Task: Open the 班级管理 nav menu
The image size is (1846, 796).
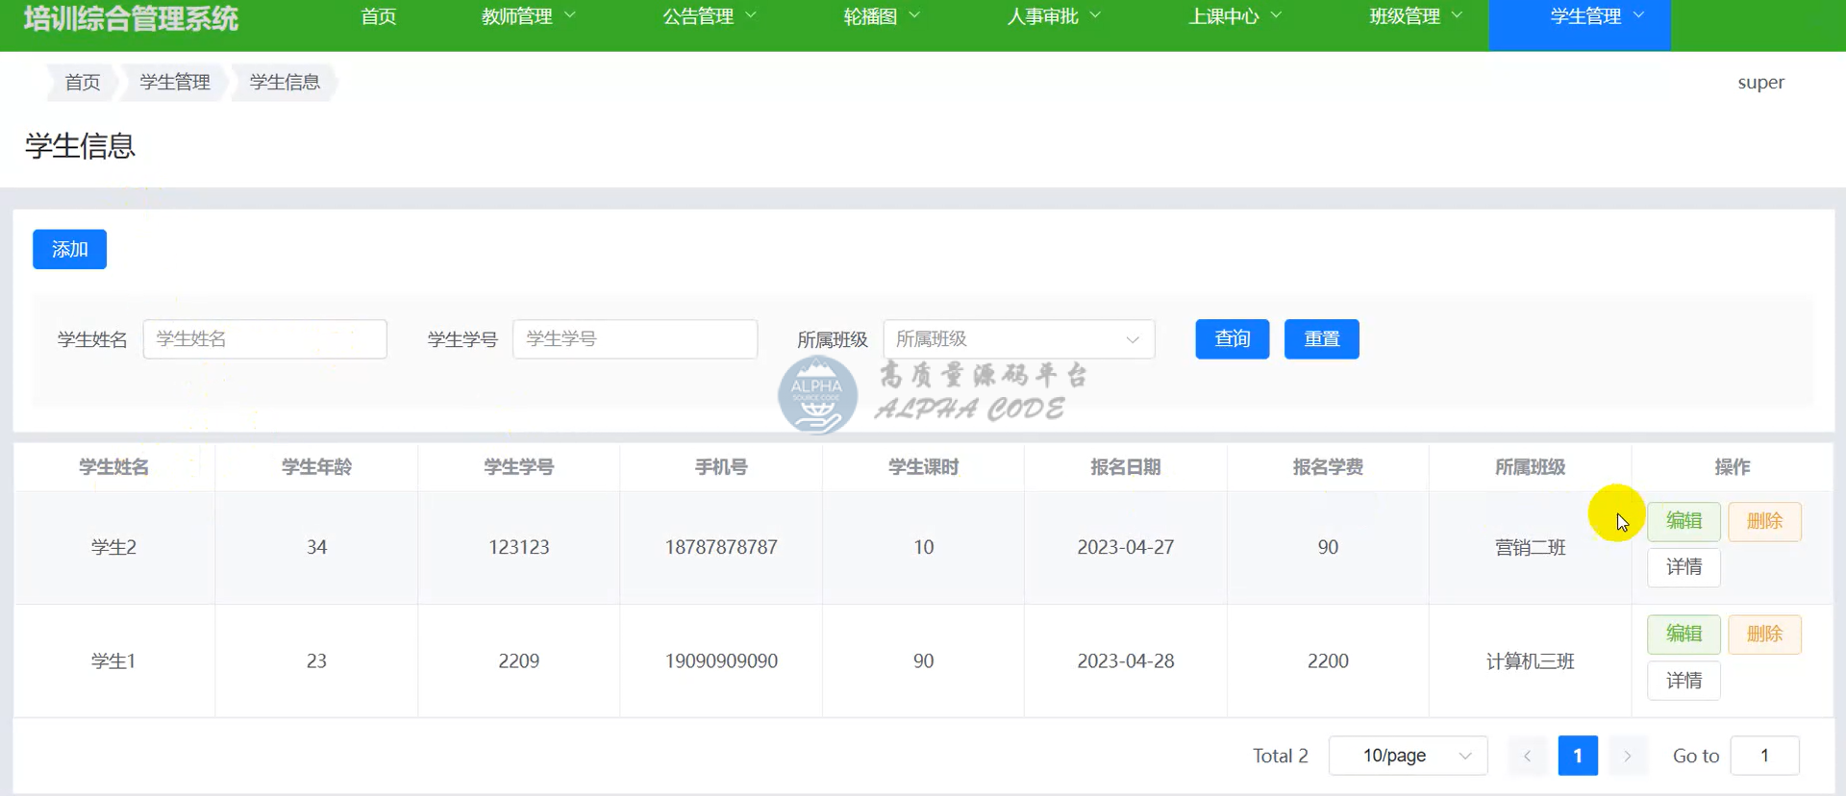Action: [x=1415, y=17]
